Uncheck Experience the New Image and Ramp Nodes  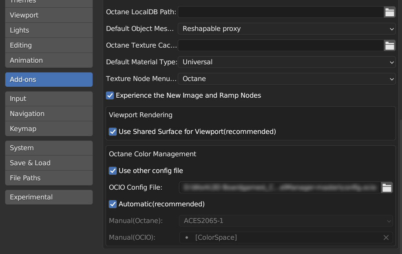click(x=110, y=96)
